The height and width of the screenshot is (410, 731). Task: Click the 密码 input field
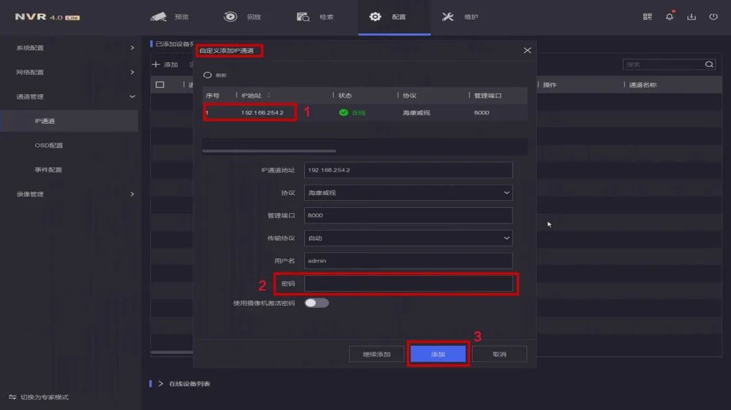[x=407, y=283]
